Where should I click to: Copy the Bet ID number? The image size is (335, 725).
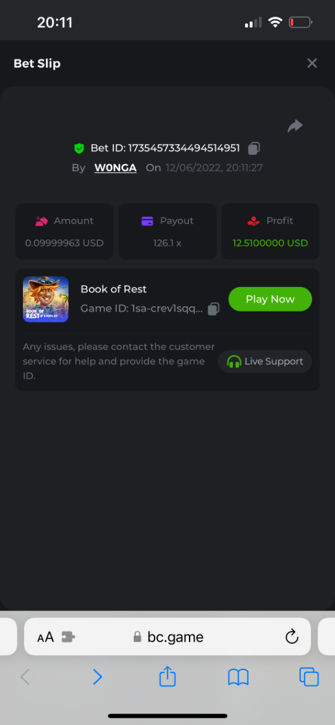coord(254,148)
